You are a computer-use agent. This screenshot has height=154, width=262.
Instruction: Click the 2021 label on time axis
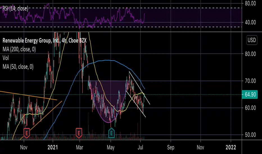(53, 147)
